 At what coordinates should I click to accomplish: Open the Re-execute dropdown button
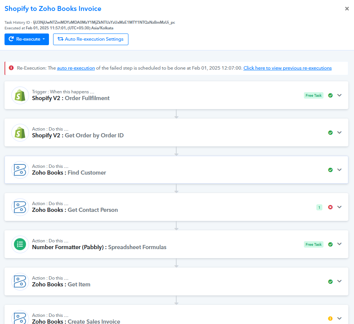pyautogui.click(x=27, y=39)
